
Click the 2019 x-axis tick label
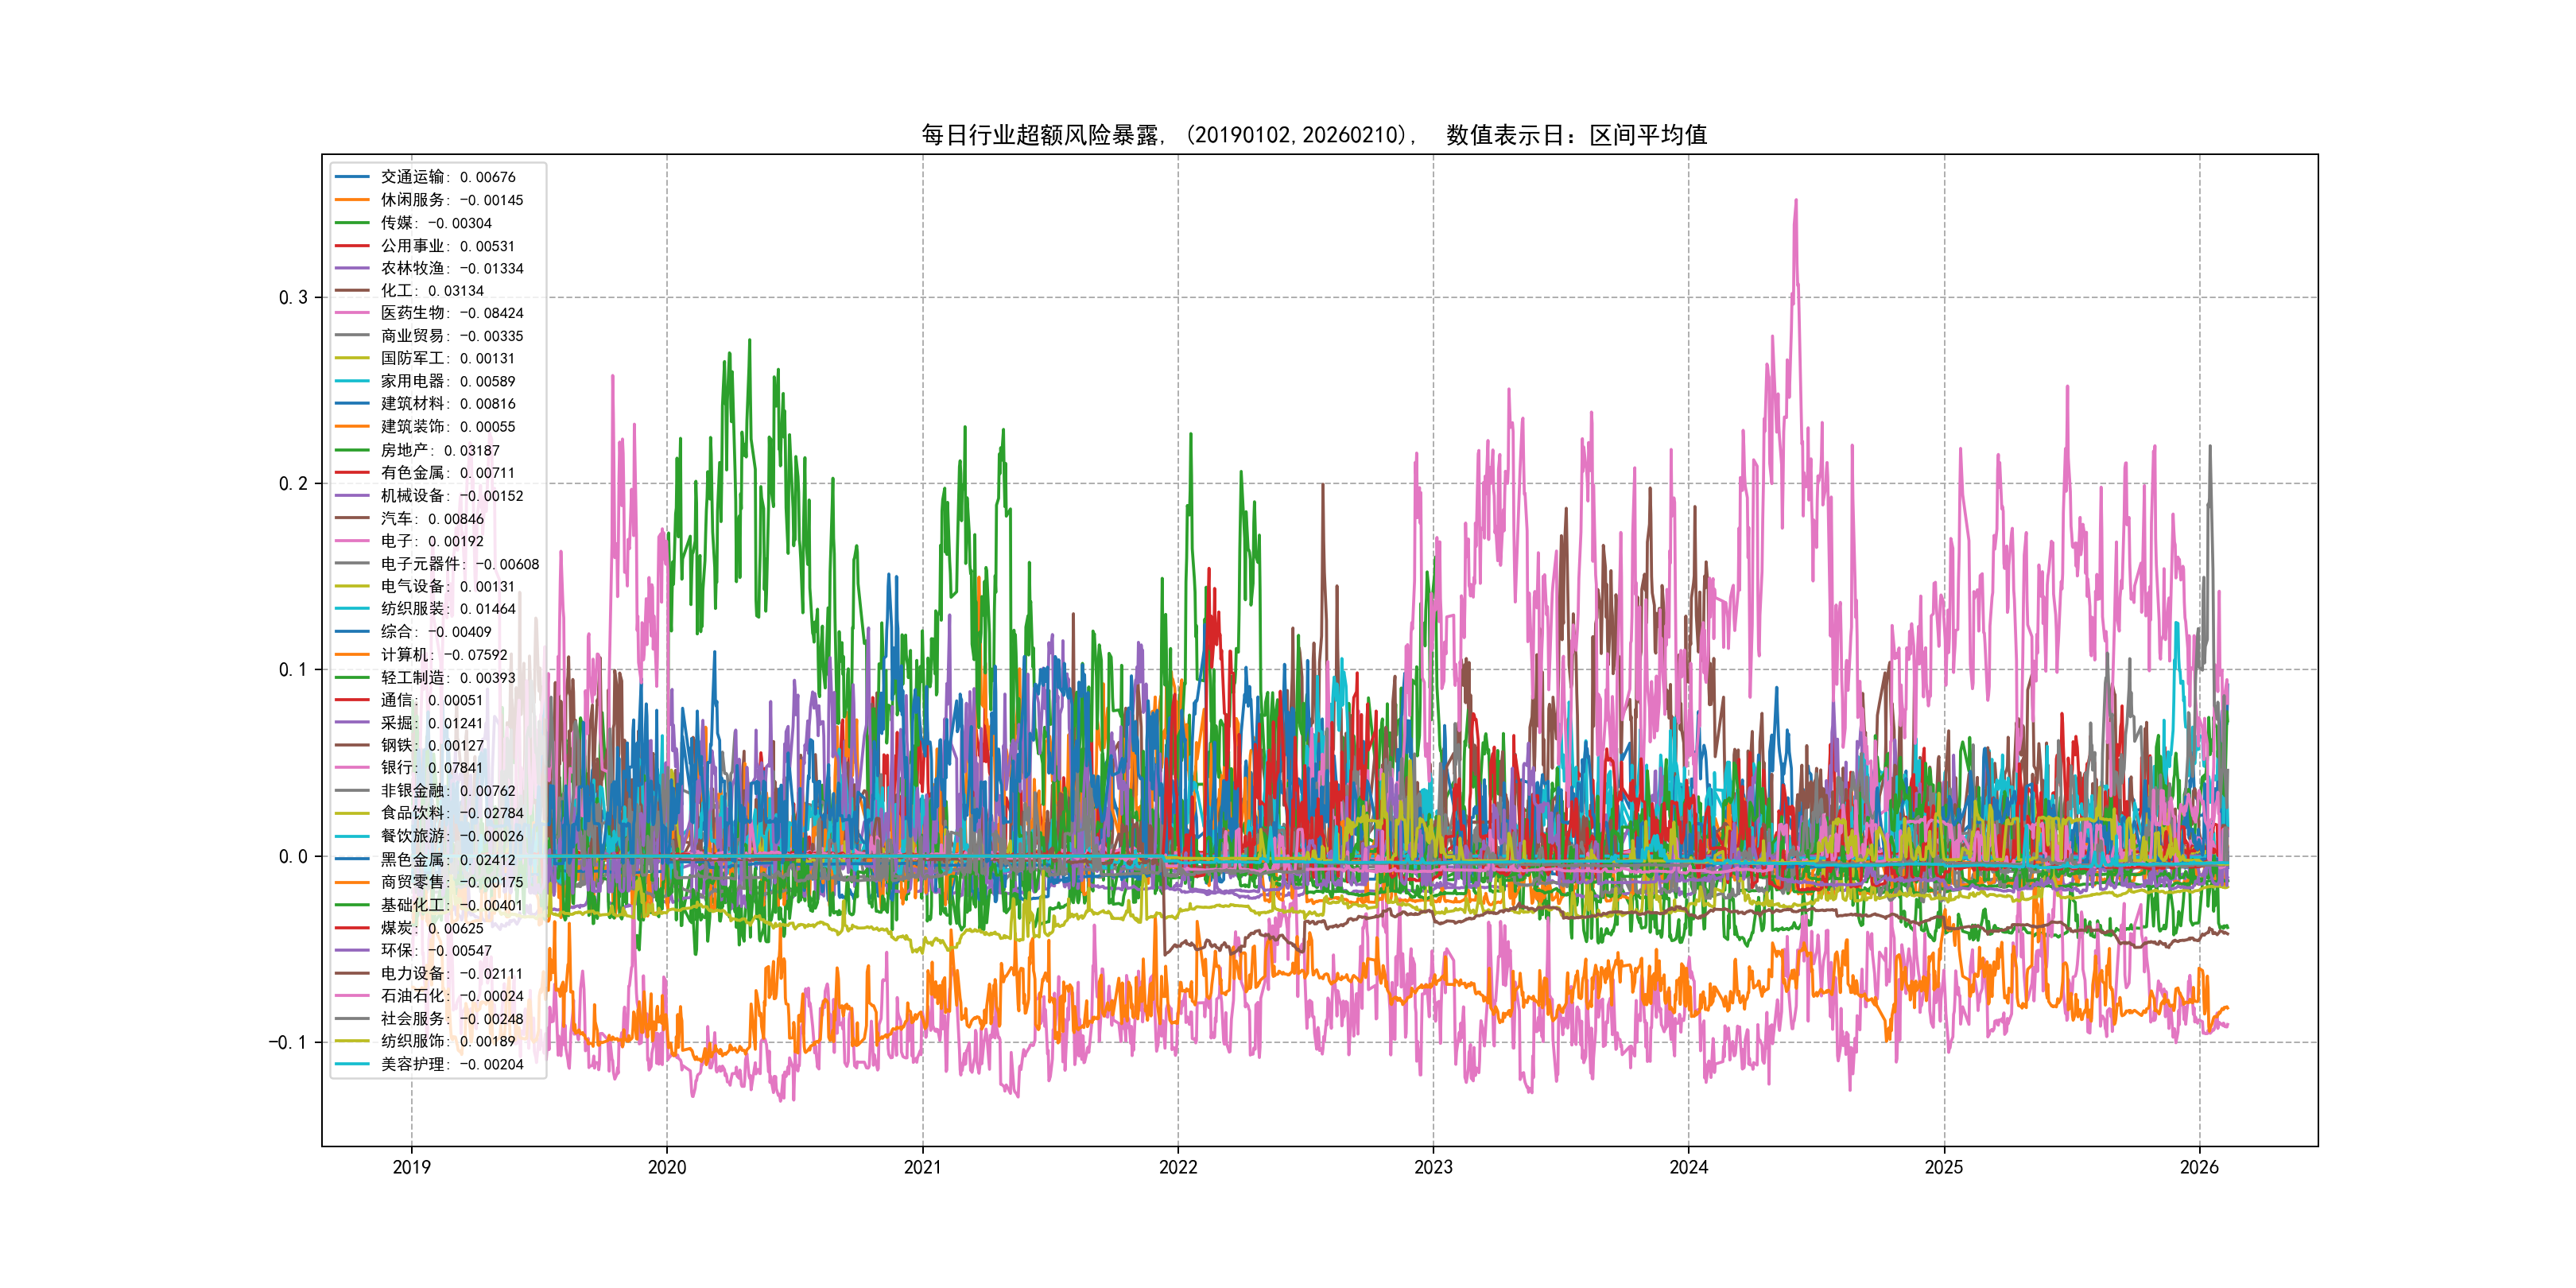click(x=411, y=1167)
